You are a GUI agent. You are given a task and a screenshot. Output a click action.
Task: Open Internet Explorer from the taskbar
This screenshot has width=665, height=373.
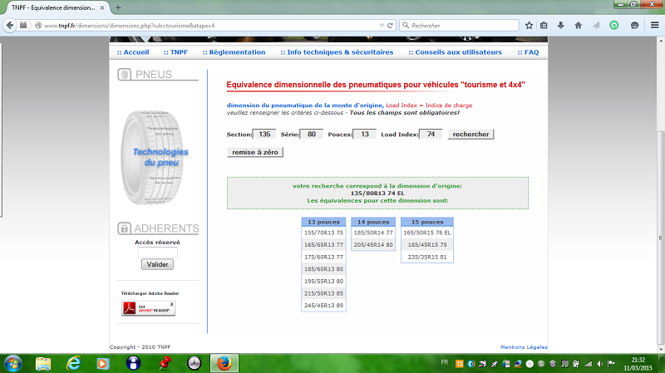point(73,363)
